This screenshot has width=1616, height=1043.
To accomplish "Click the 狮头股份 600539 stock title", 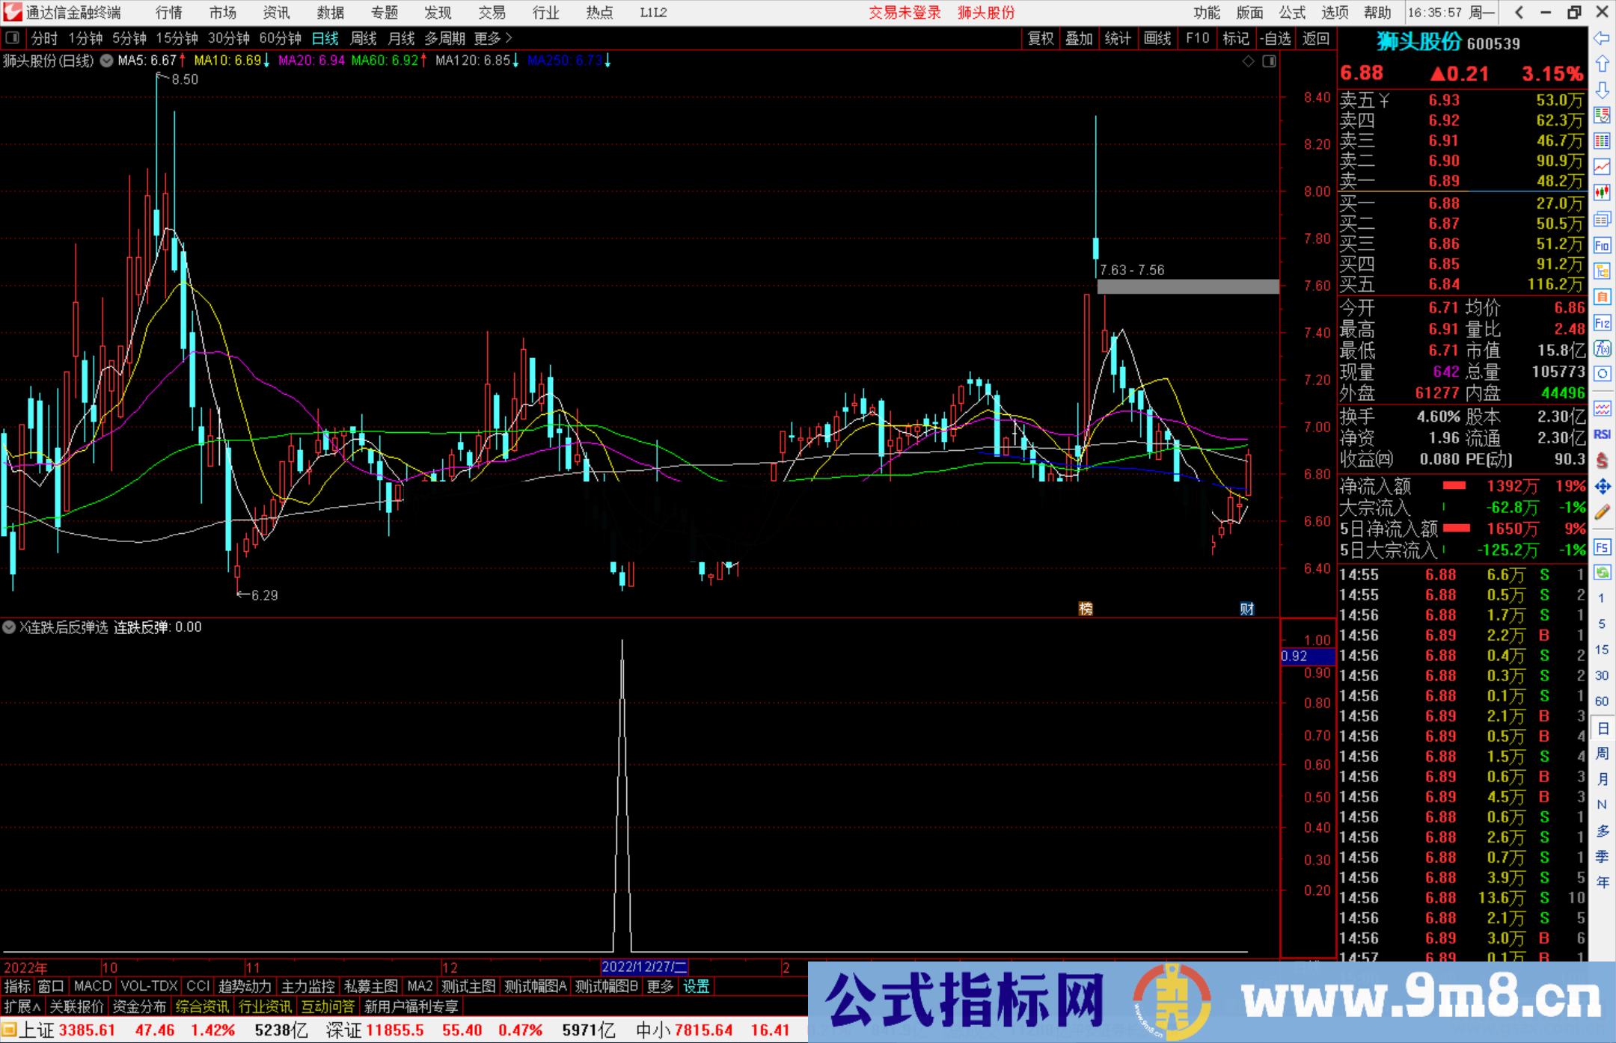I will 1448,43.
